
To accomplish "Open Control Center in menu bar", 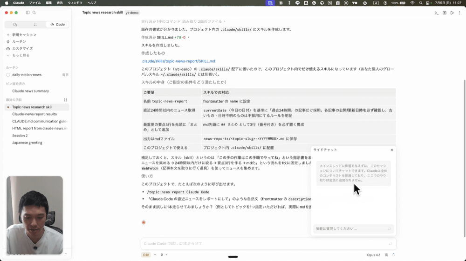I will tap(428, 3).
